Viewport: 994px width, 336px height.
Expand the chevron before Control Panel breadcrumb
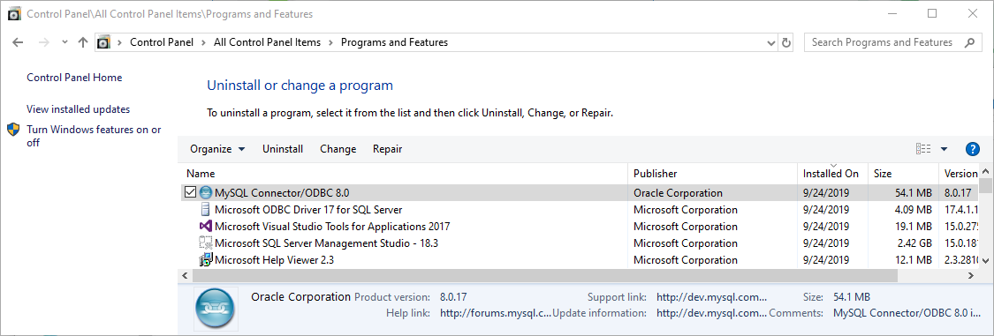click(x=119, y=42)
